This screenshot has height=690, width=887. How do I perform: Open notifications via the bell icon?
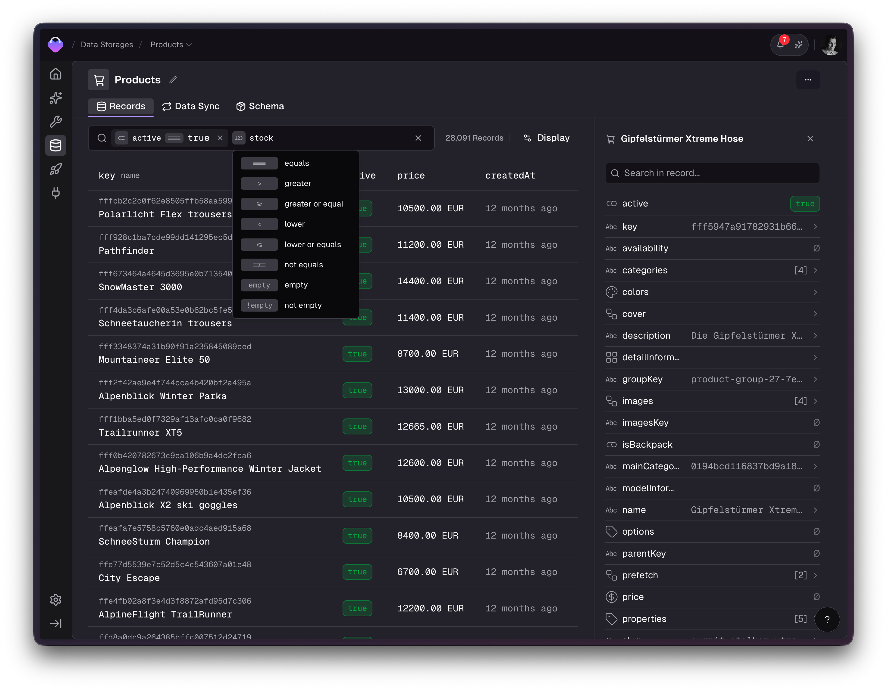pyautogui.click(x=780, y=45)
